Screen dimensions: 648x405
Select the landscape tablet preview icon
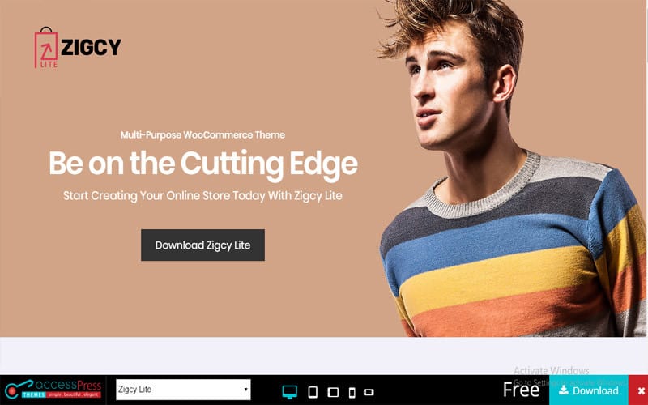tap(333, 392)
